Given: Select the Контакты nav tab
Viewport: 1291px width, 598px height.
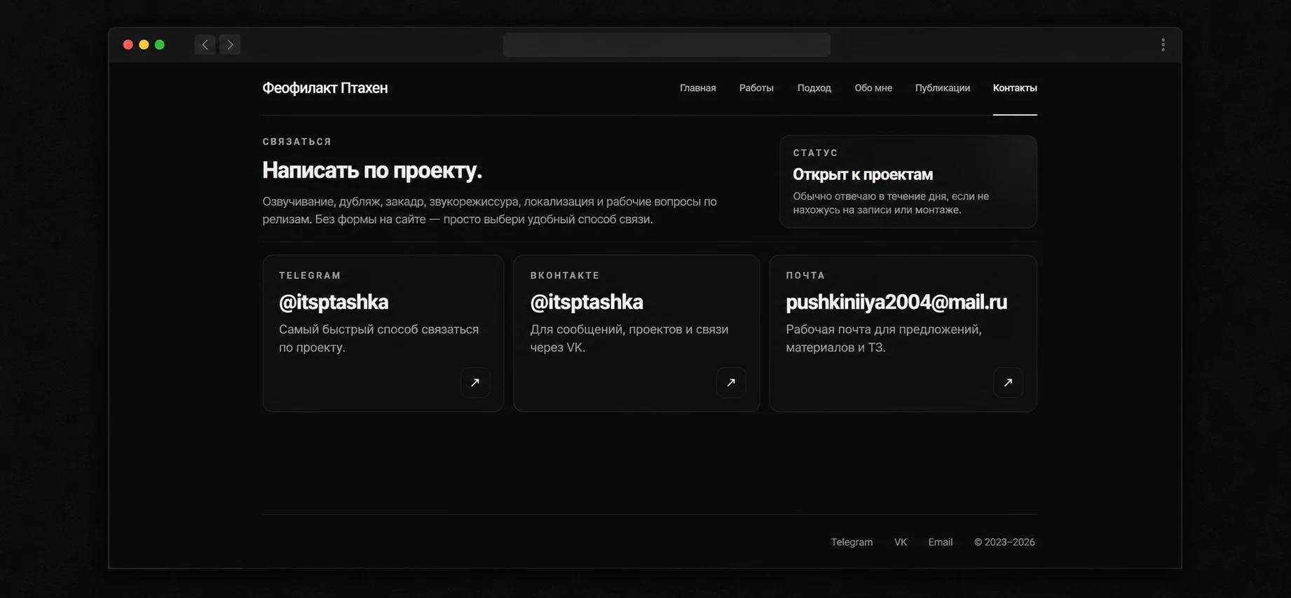Looking at the screenshot, I should click(1015, 88).
